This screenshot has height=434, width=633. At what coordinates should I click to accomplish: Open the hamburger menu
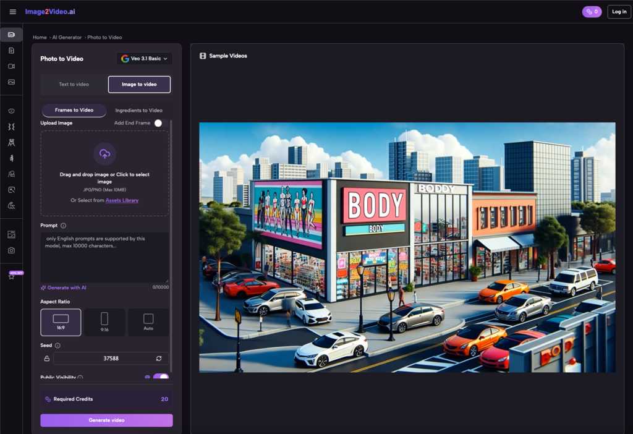point(12,12)
